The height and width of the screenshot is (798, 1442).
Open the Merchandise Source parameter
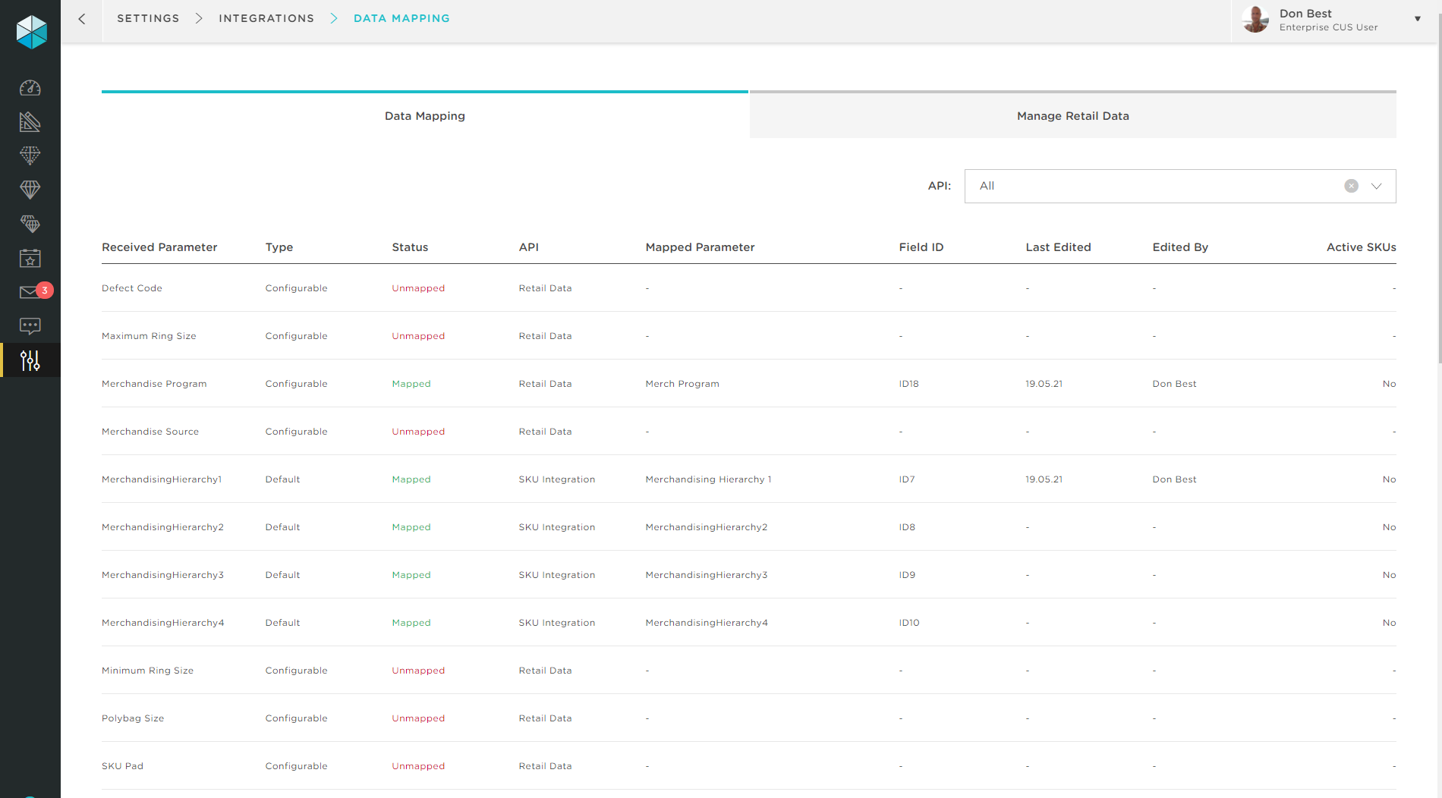click(150, 432)
